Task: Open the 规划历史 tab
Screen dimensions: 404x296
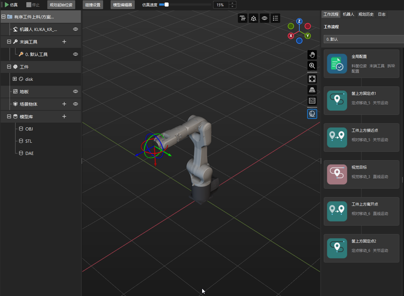Action: (366, 14)
